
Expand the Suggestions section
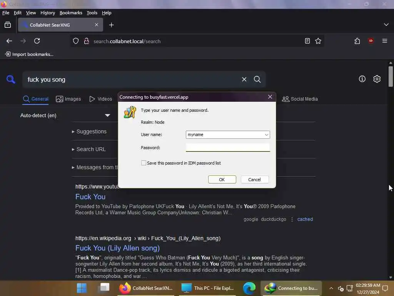coord(89,131)
